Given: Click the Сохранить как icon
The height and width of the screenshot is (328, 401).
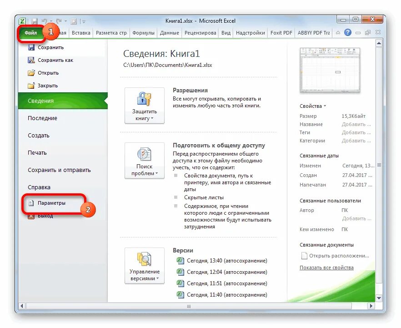Looking at the screenshot, I should pyautogui.click(x=31, y=60).
